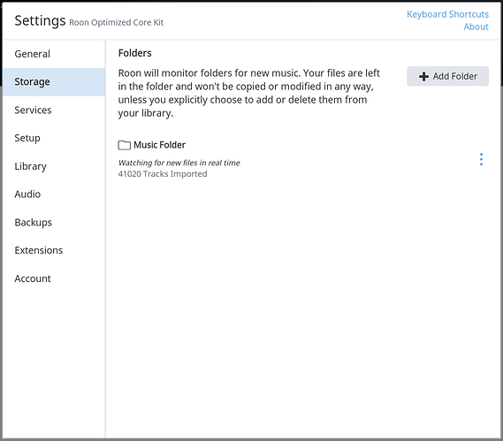Click the Music Folder icon

coord(124,145)
